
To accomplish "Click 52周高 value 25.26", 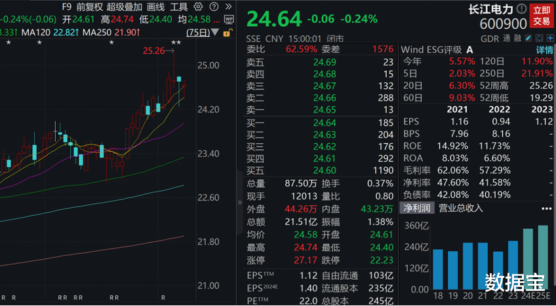I will [x=542, y=86].
